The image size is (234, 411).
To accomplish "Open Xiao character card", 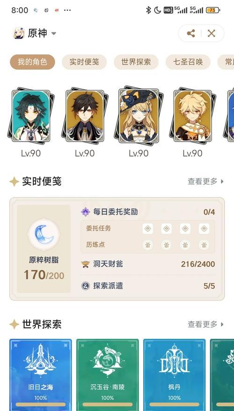I will coord(31,116).
